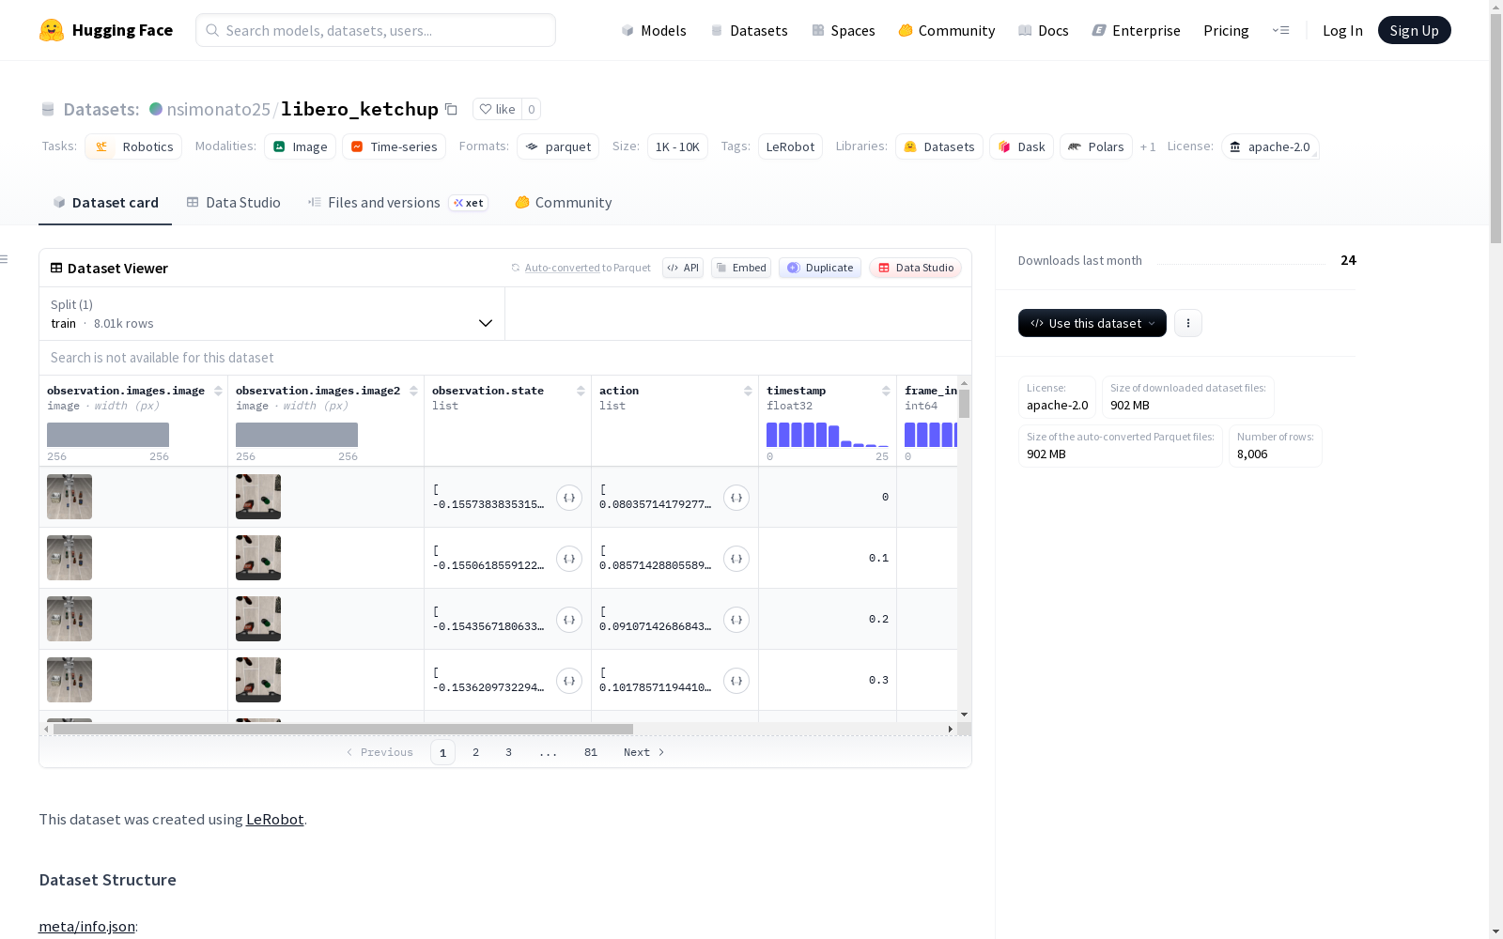Go to page 2 of the viewer

point(476,752)
